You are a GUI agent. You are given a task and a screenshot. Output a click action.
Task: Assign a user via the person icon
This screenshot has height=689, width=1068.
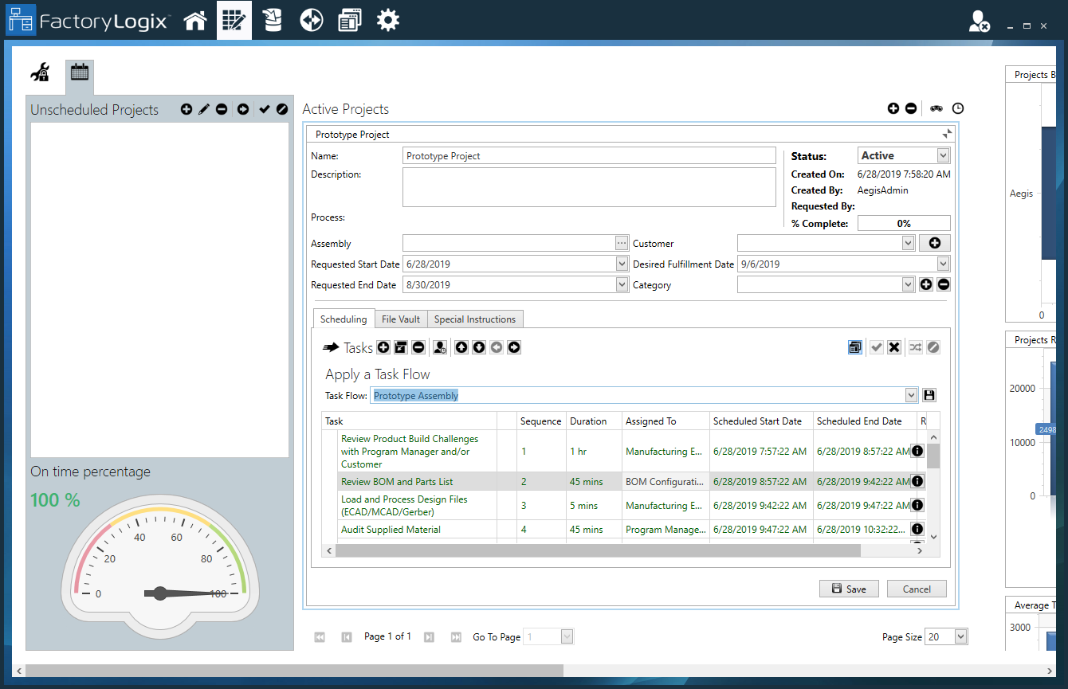click(439, 347)
